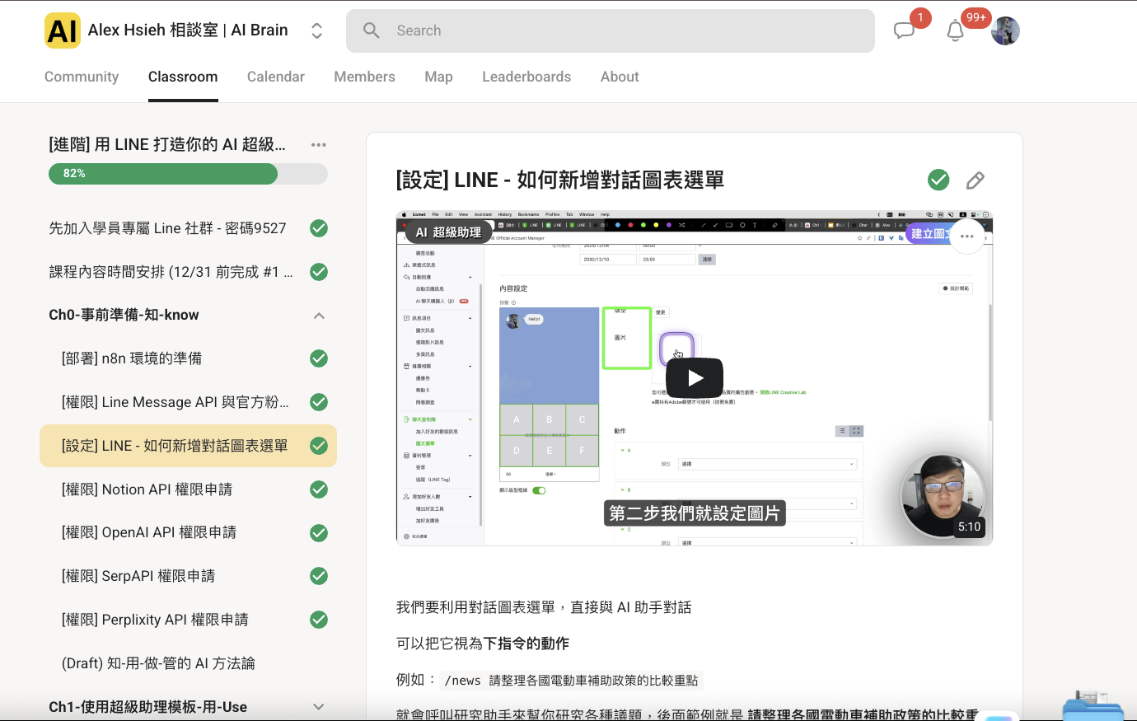1137x721 pixels.
Task: Focus the Search input field
Action: 611,30
